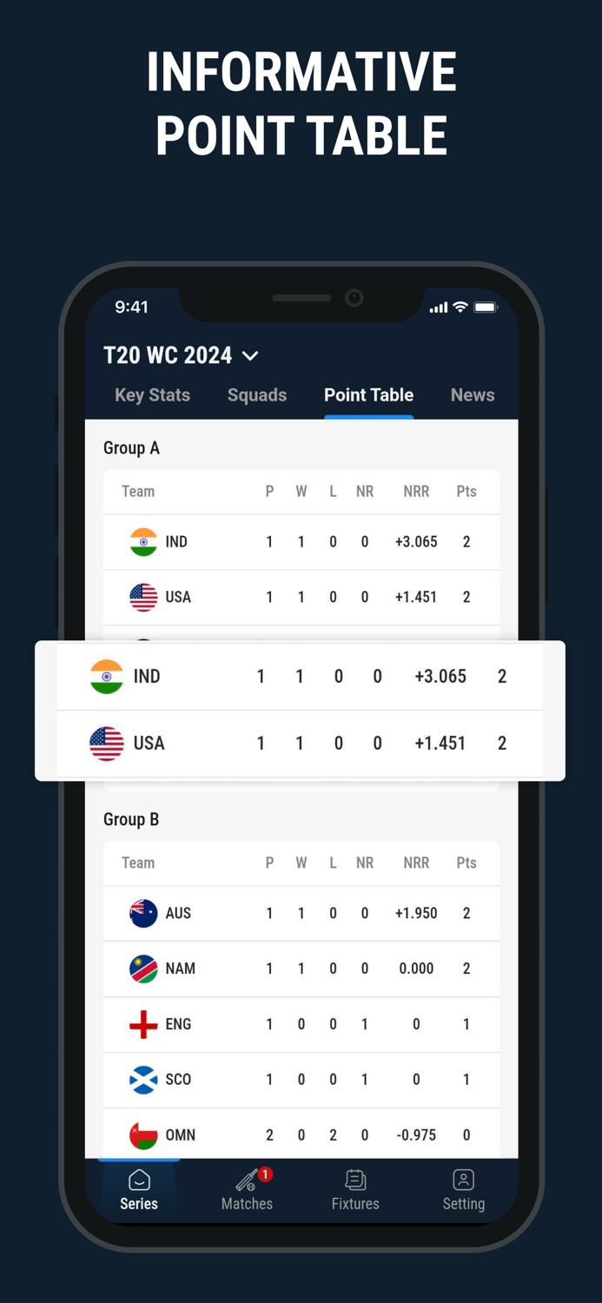Viewport: 602px width, 1303px height.
Task: Open the News tab
Action: pyautogui.click(x=473, y=395)
